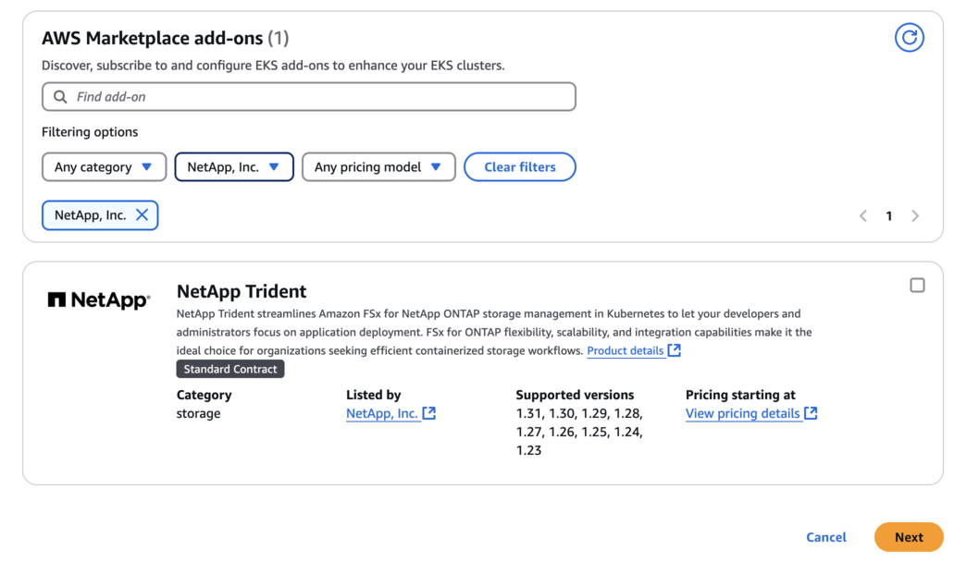Open the Product details link
The width and height of the screenshot is (967, 562).
coord(625,351)
